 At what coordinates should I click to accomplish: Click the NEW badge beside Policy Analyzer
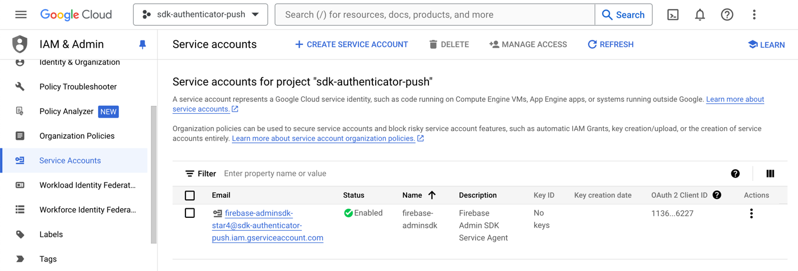pos(108,111)
